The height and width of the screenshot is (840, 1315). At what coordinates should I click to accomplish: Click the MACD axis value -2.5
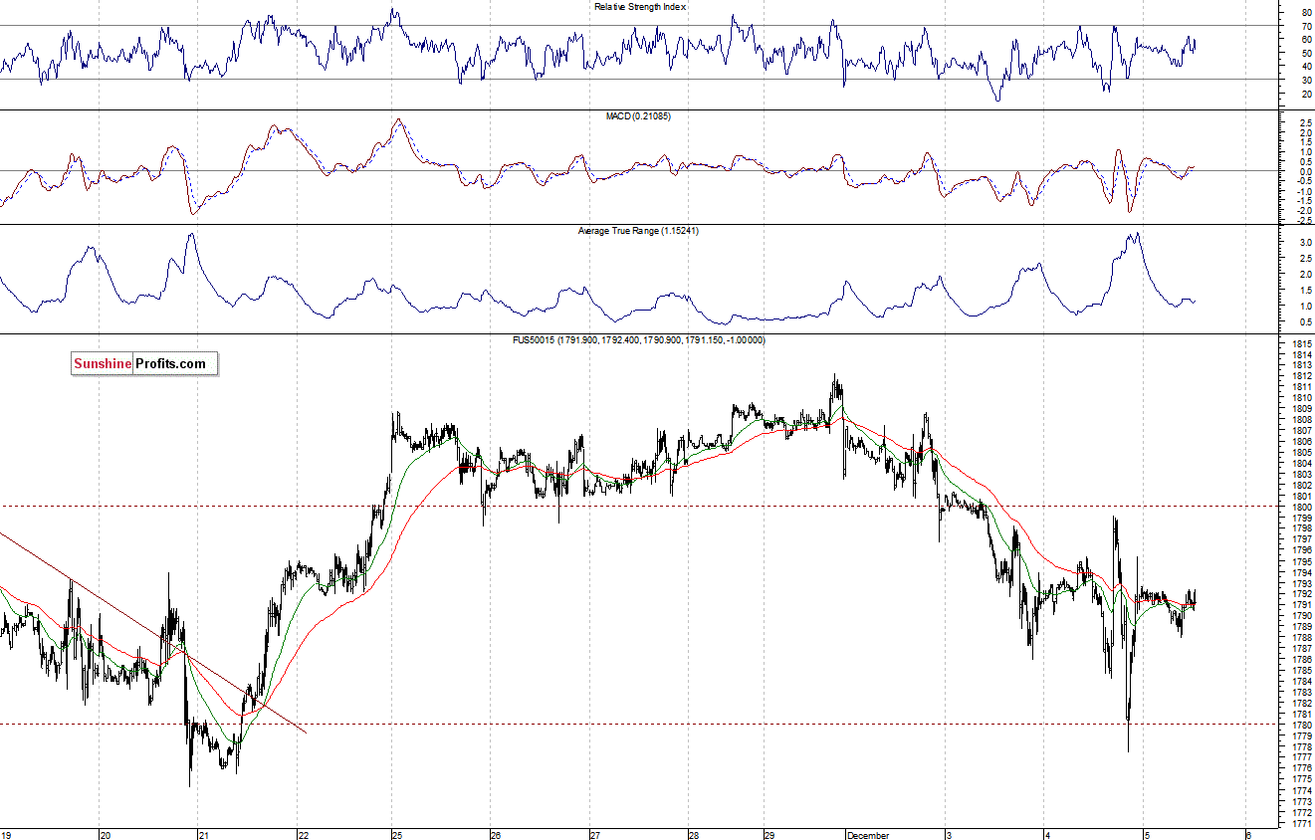click(1303, 220)
